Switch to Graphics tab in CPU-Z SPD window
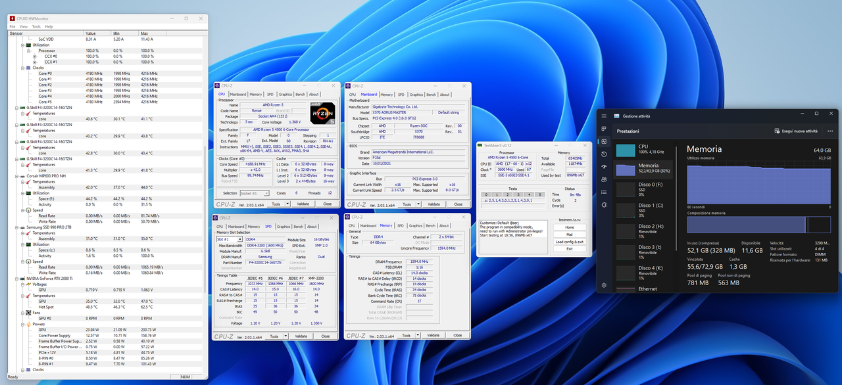Viewport: 842px width, 385px height. pos(284,226)
